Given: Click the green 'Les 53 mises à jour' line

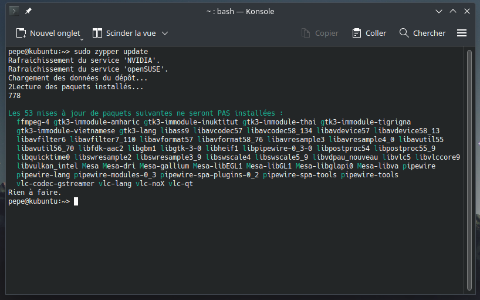Looking at the screenshot, I should (146, 113).
